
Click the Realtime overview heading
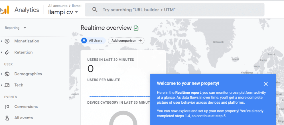[106, 28]
